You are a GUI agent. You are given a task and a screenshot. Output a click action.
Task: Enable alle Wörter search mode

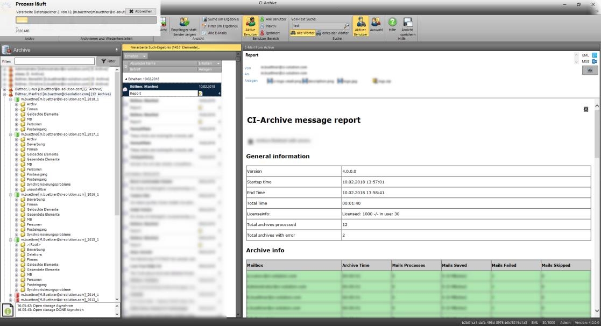(x=302, y=33)
